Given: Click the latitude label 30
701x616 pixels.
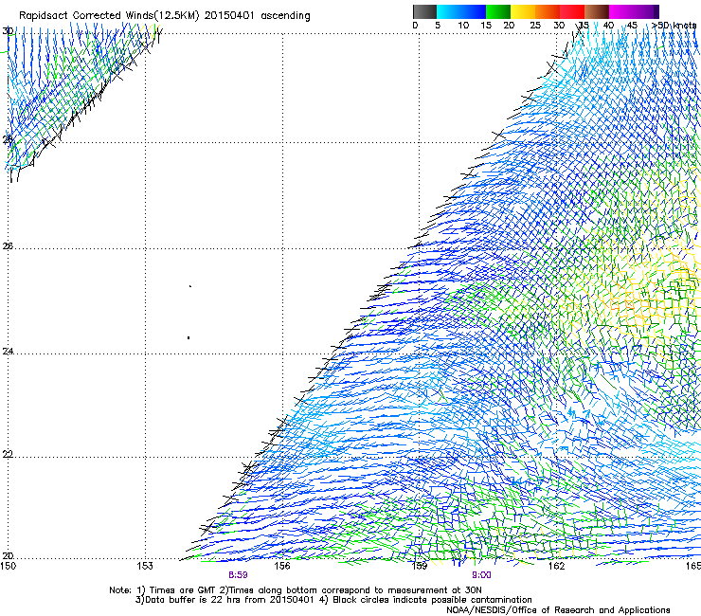Looking at the screenshot, I should [8, 31].
